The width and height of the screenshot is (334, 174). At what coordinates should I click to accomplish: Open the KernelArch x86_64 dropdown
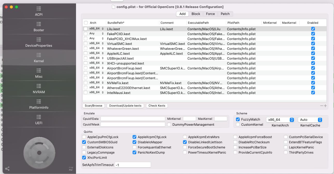tap(280, 120)
